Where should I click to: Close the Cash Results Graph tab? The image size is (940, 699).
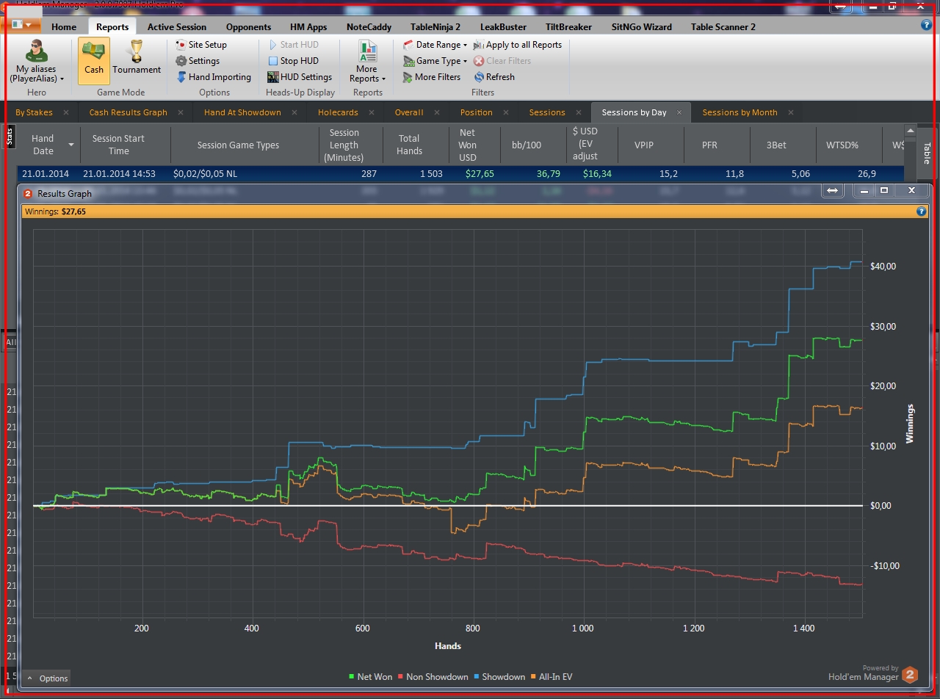coord(181,112)
